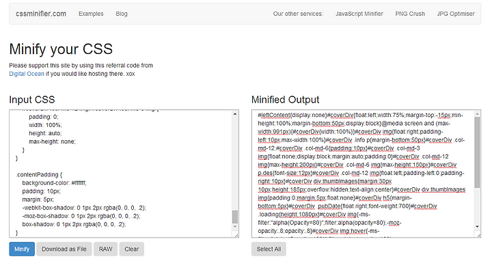Screen dimensions: 492x261
Task: Click the Input CSS scrollbar down arrow
Action: (235, 226)
